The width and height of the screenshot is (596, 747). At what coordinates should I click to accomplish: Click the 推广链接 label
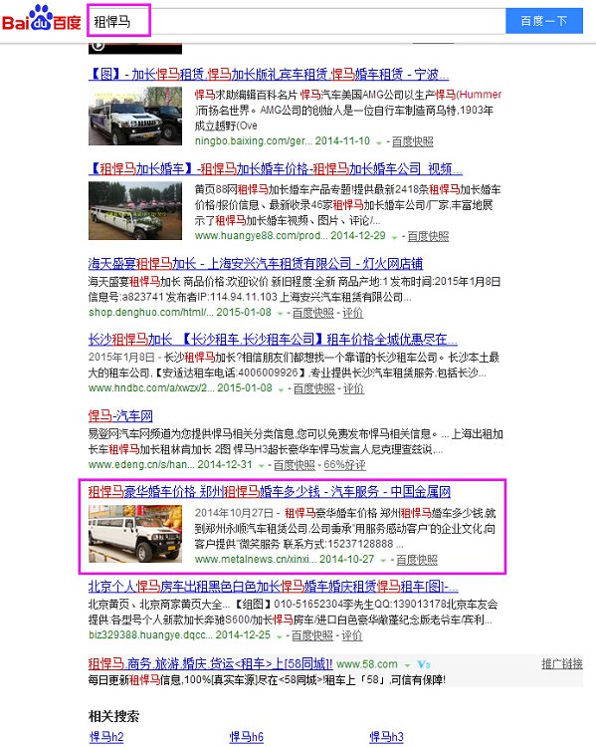click(562, 664)
